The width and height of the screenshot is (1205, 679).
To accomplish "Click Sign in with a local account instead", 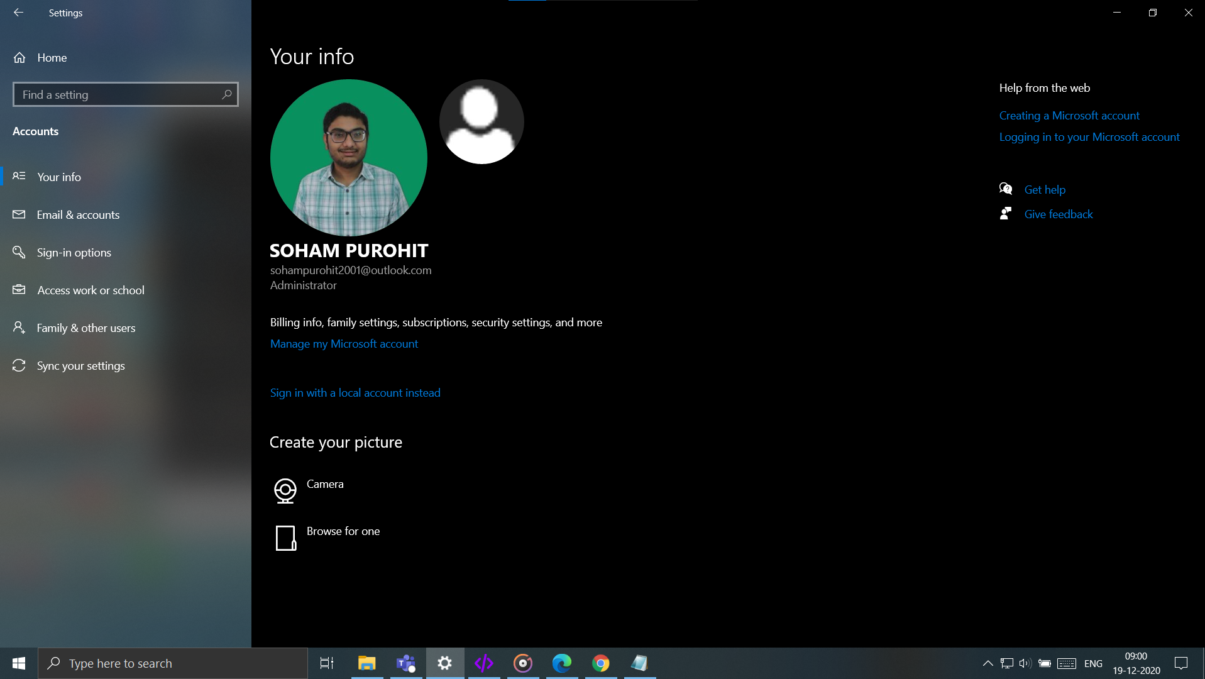I will click(x=355, y=392).
